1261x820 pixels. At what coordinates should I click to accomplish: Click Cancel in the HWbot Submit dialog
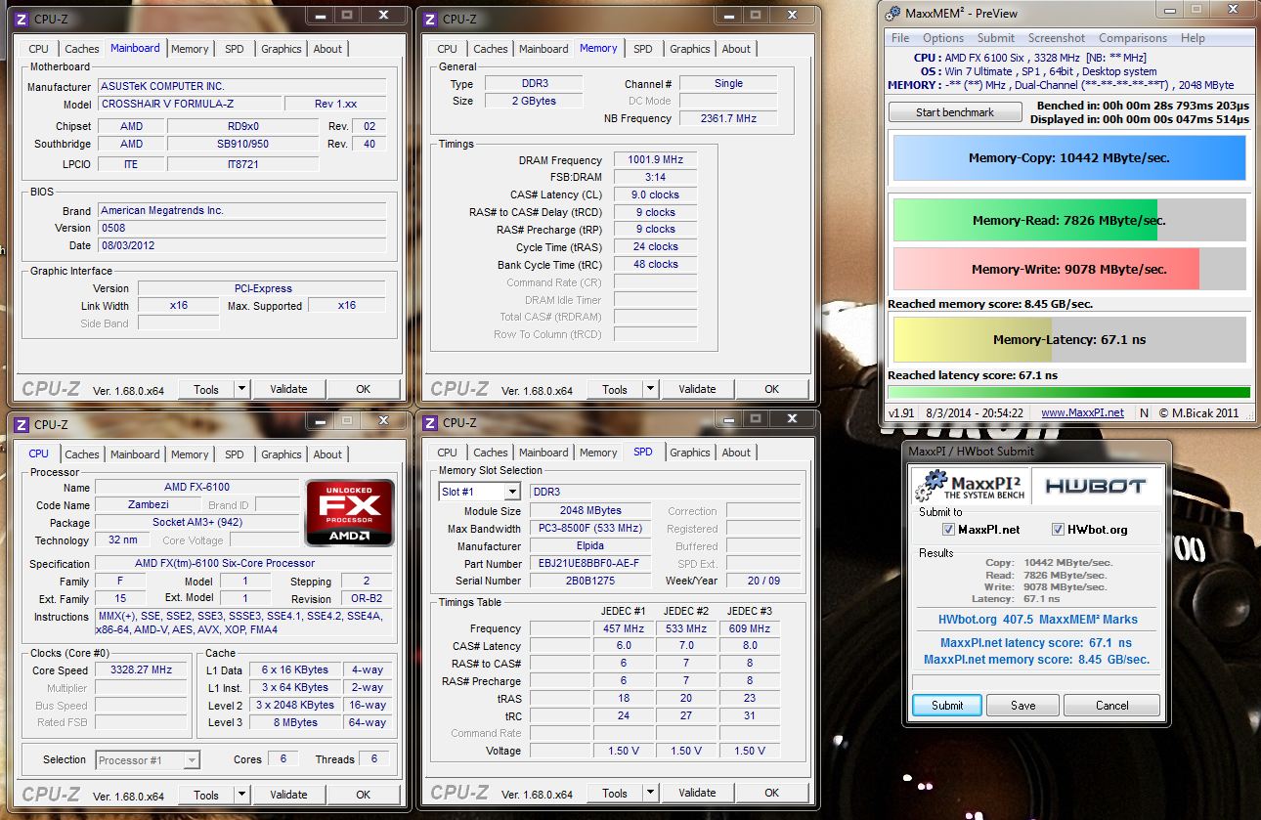[1111, 705]
